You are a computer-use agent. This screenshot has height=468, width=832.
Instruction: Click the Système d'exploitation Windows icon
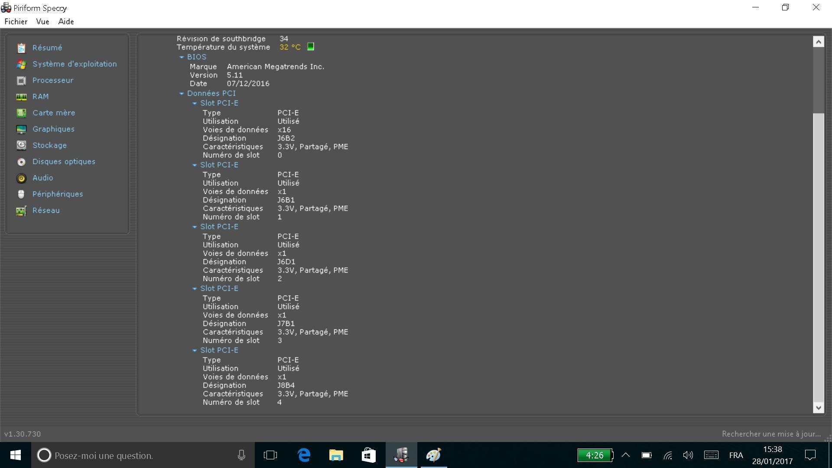[21, 64]
